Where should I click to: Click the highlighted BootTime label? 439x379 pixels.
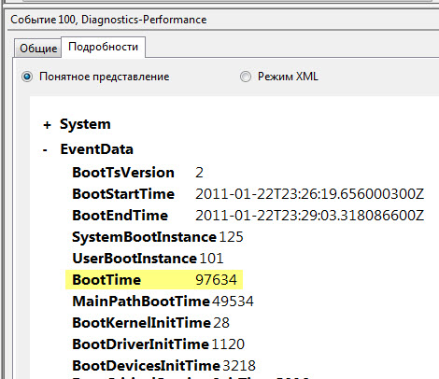coord(106,280)
